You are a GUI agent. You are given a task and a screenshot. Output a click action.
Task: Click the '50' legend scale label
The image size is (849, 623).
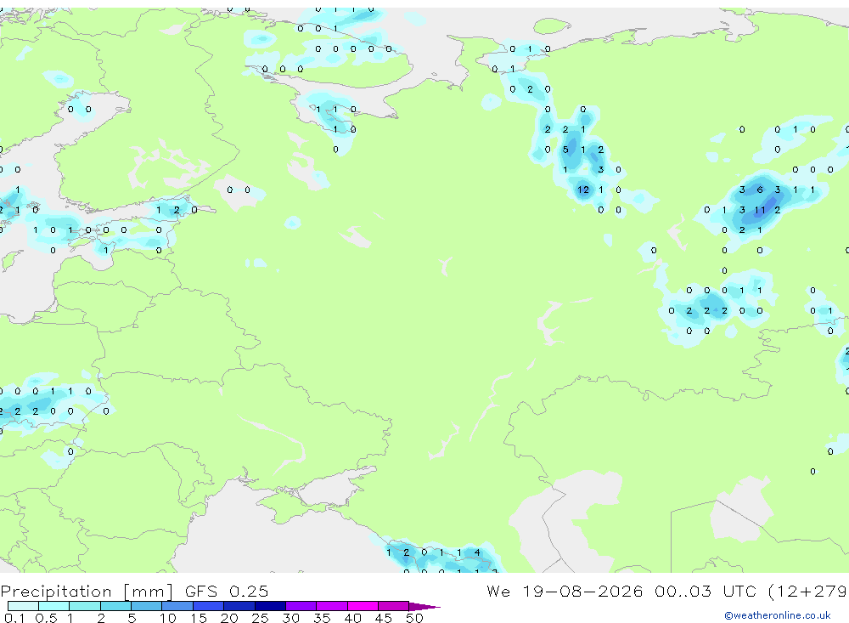(415, 618)
